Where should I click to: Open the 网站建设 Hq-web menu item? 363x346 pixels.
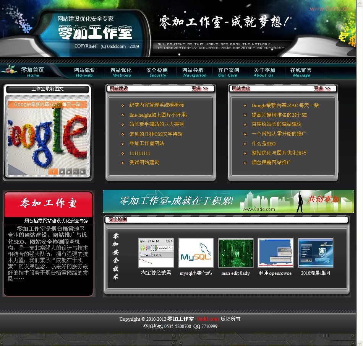tap(84, 72)
